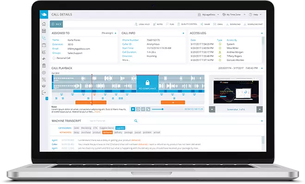Open Notes from the toolbar

(x=158, y=25)
